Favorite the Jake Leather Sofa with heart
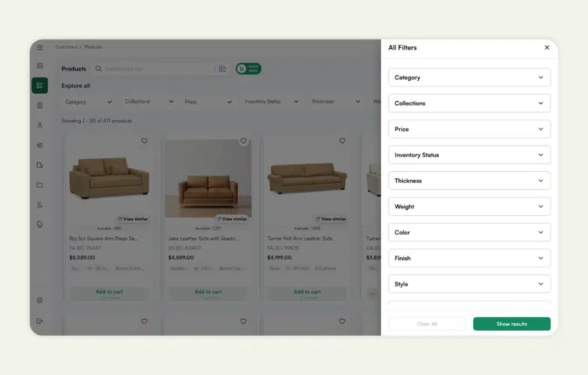 coord(243,141)
